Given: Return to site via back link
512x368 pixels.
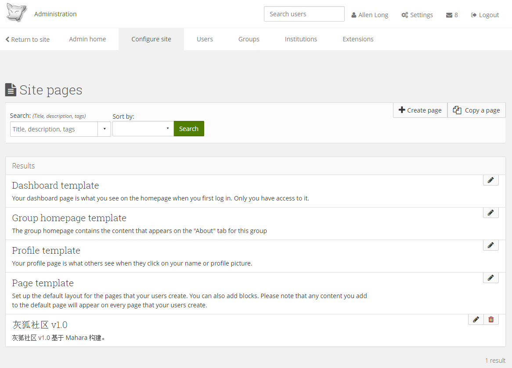Looking at the screenshot, I should click(28, 40).
